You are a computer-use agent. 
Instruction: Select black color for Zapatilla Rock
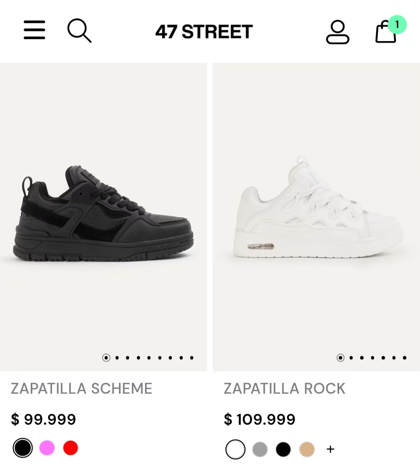pyautogui.click(x=283, y=450)
